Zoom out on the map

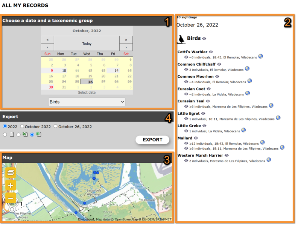[x=11, y=198]
